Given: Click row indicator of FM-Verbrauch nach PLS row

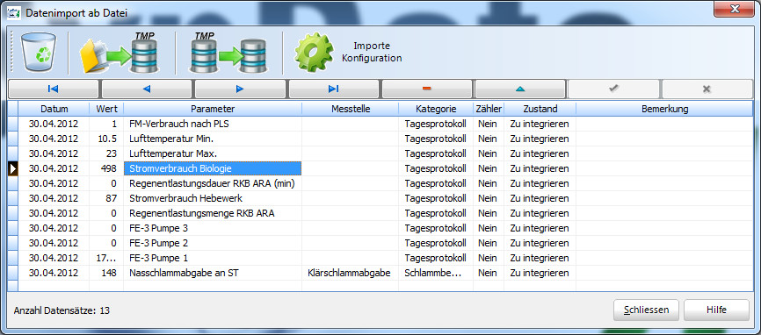Looking at the screenshot, I should (13, 124).
